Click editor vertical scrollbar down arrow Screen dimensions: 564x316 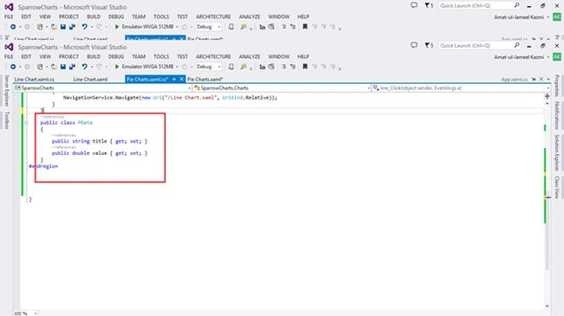click(548, 306)
